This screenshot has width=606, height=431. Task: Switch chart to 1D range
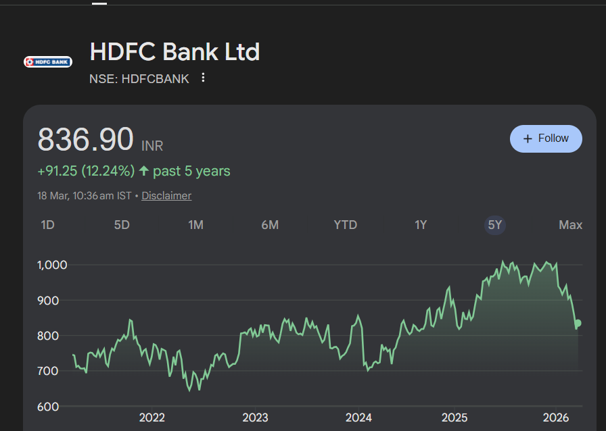point(48,225)
